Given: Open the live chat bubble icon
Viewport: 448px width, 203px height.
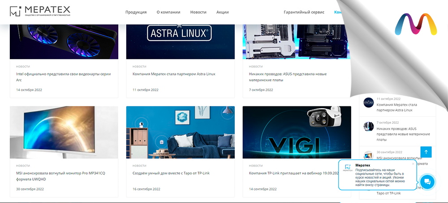Looking at the screenshot, I should click(x=427, y=182).
